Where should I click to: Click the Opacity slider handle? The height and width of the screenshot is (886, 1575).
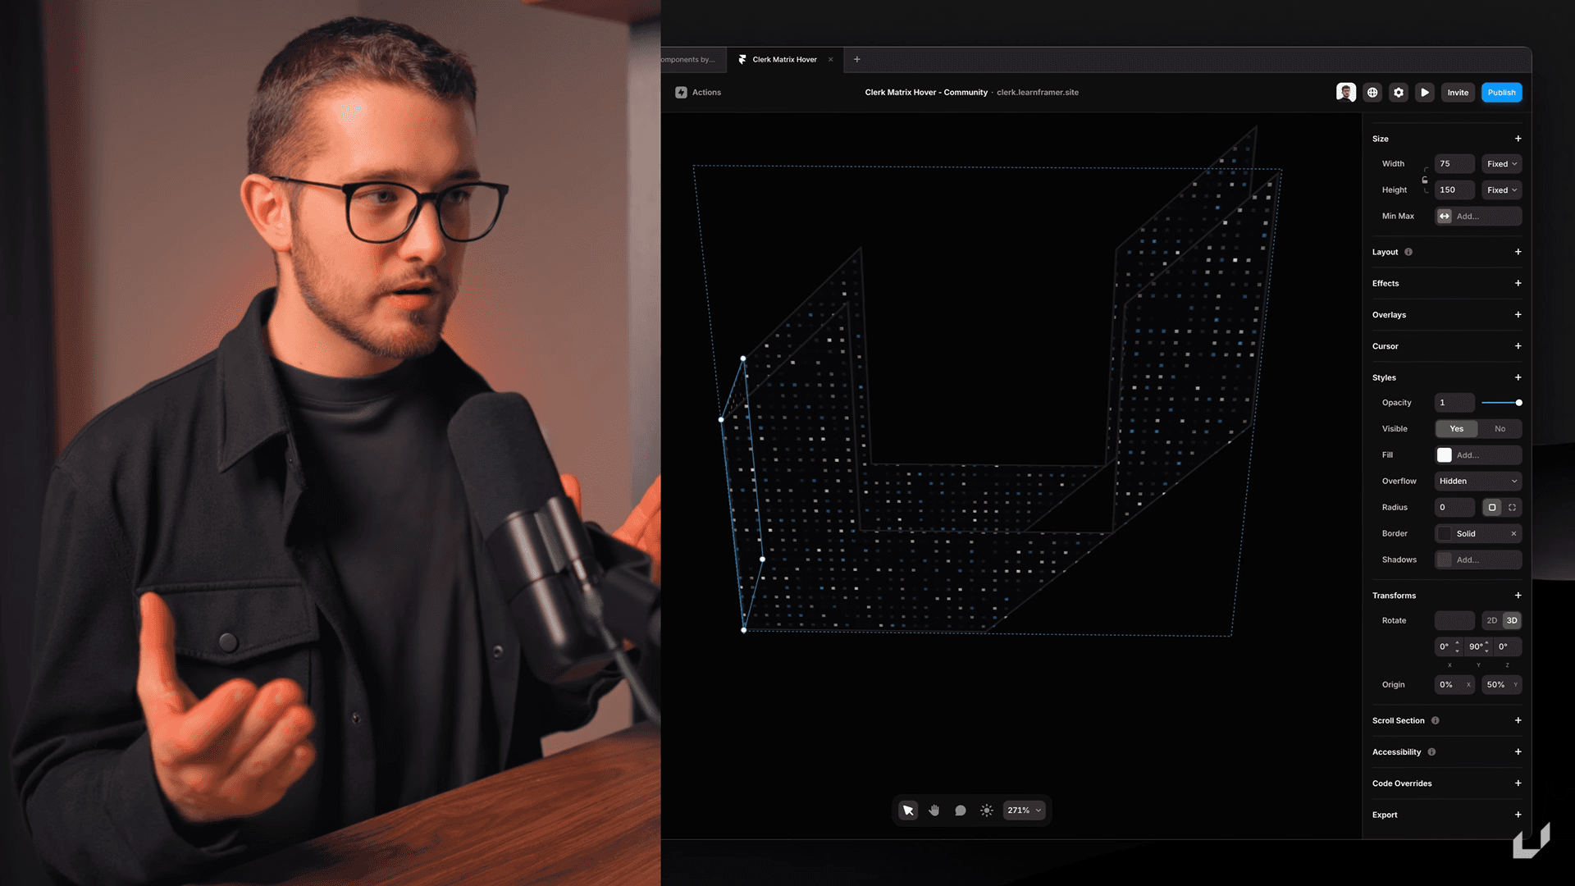point(1518,403)
